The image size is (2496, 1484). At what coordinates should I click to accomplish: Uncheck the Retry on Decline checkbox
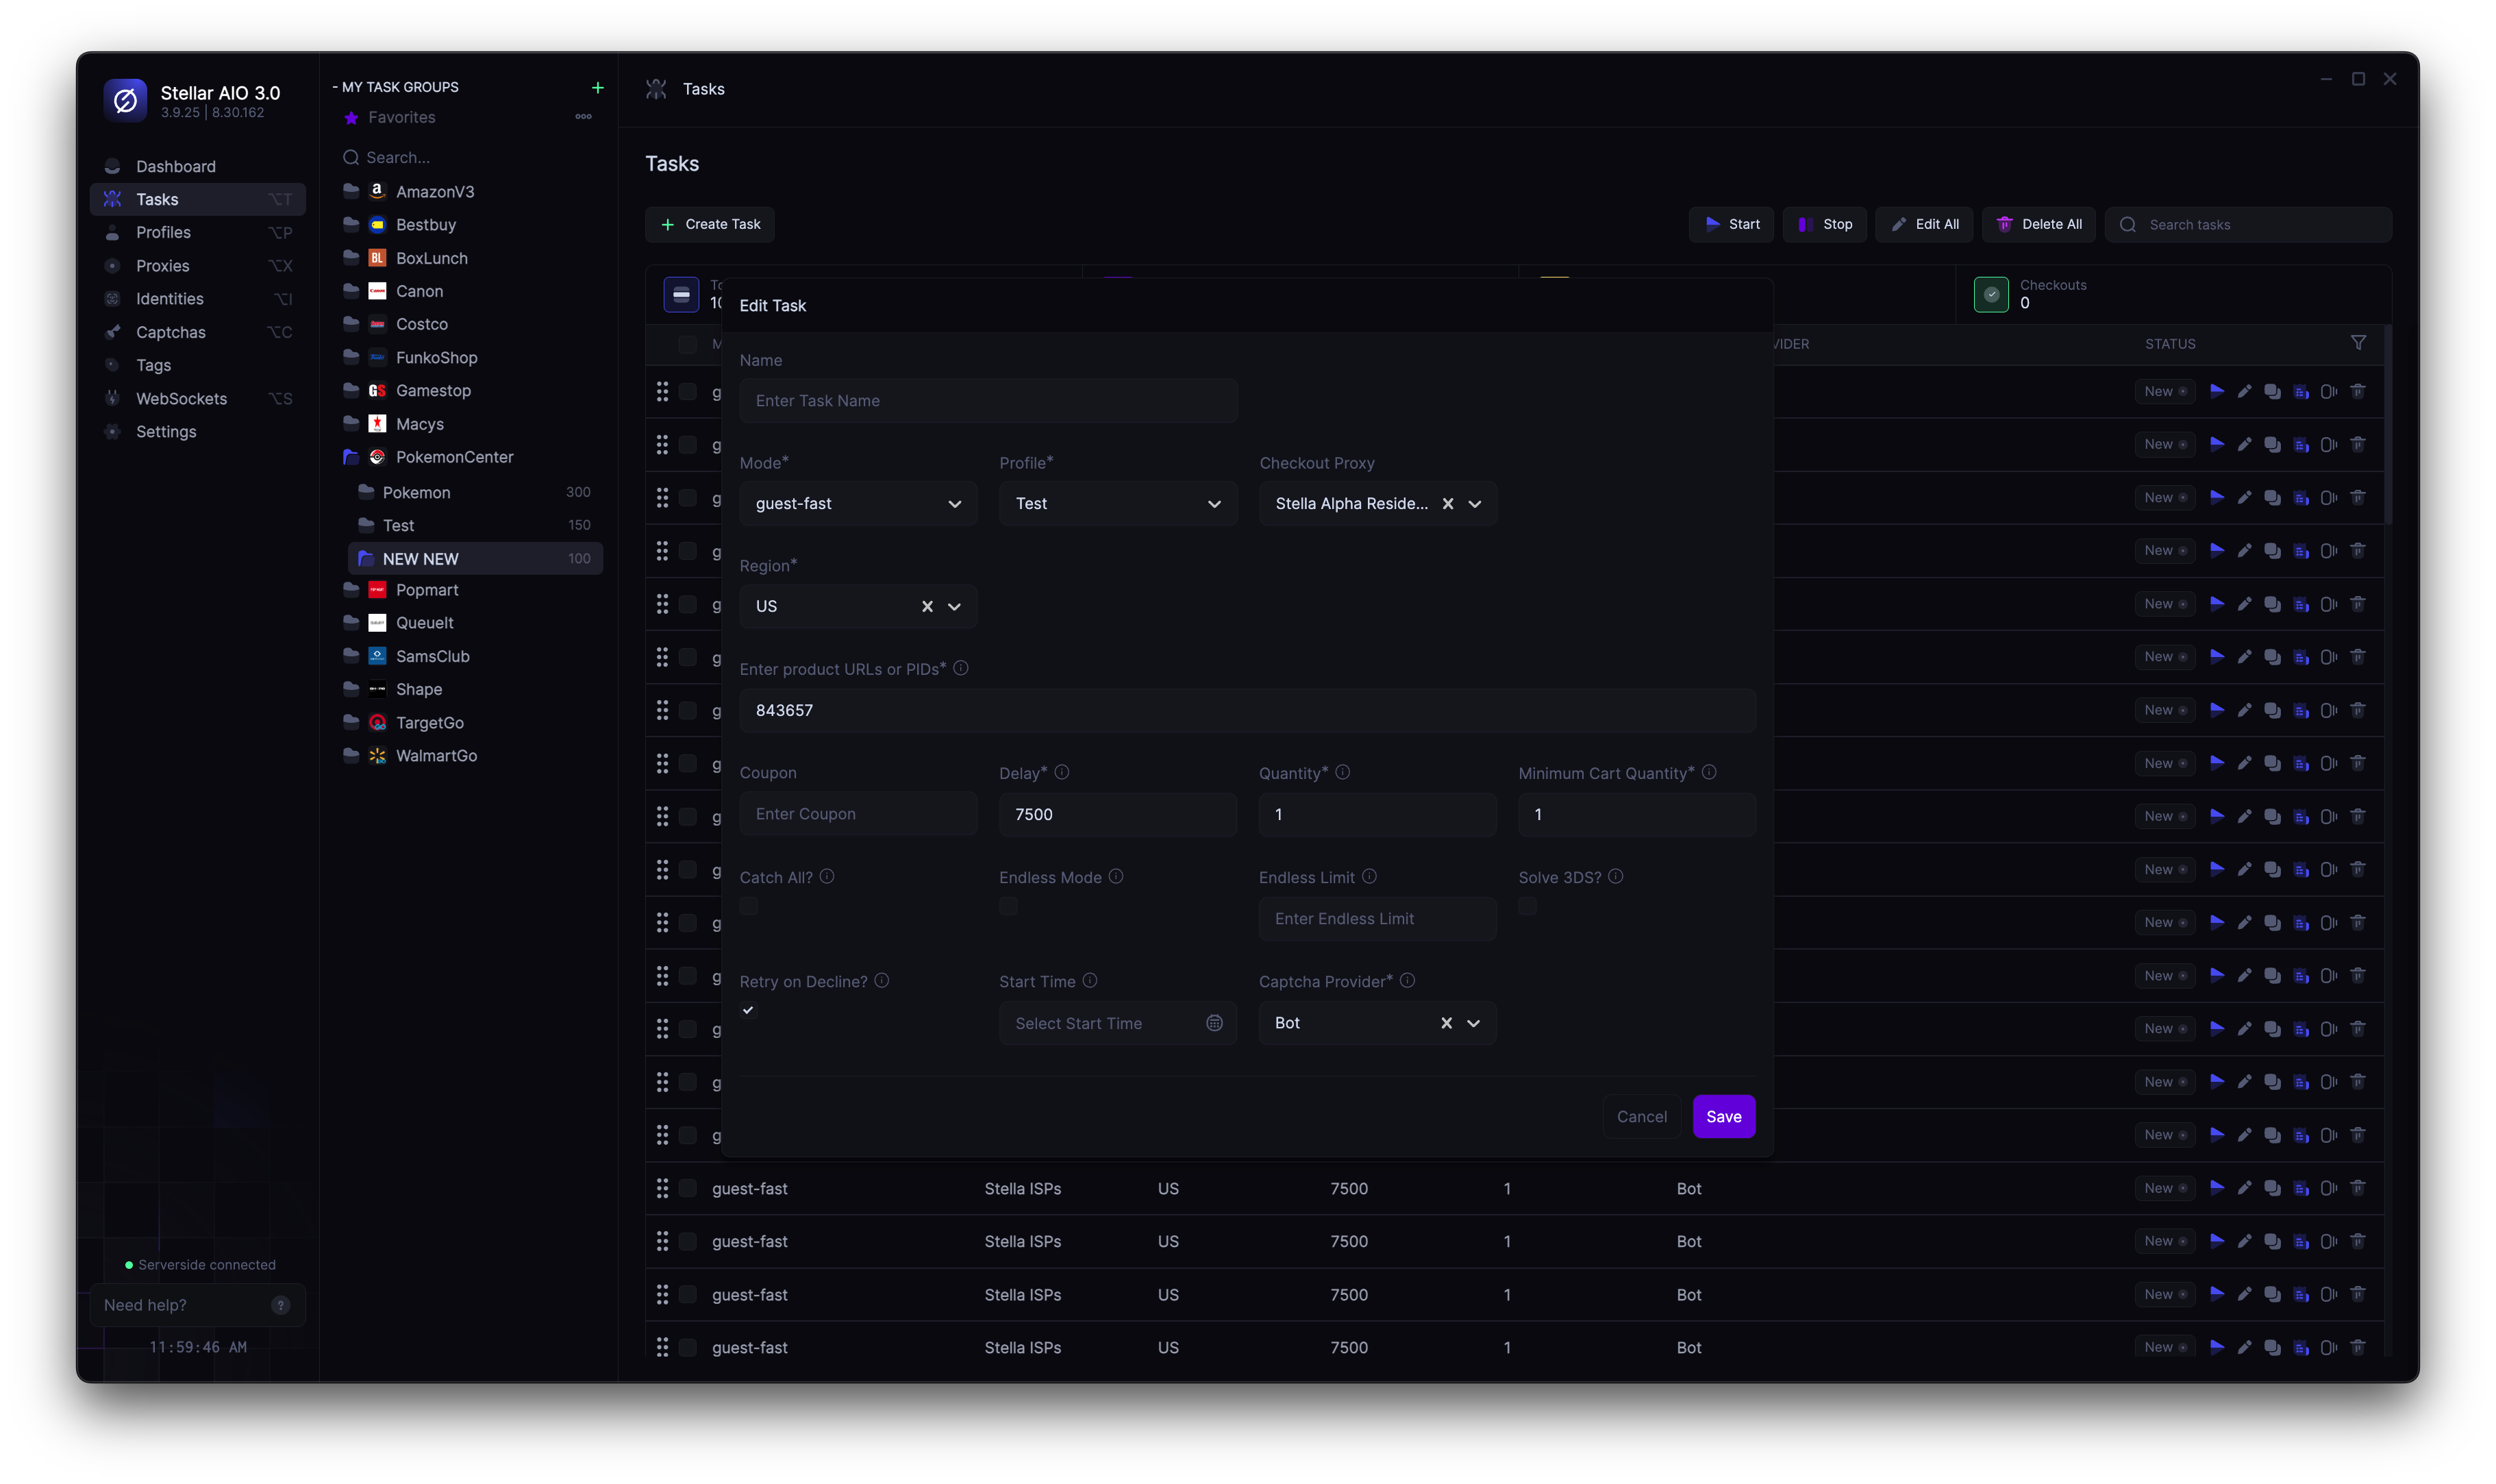click(x=748, y=1010)
